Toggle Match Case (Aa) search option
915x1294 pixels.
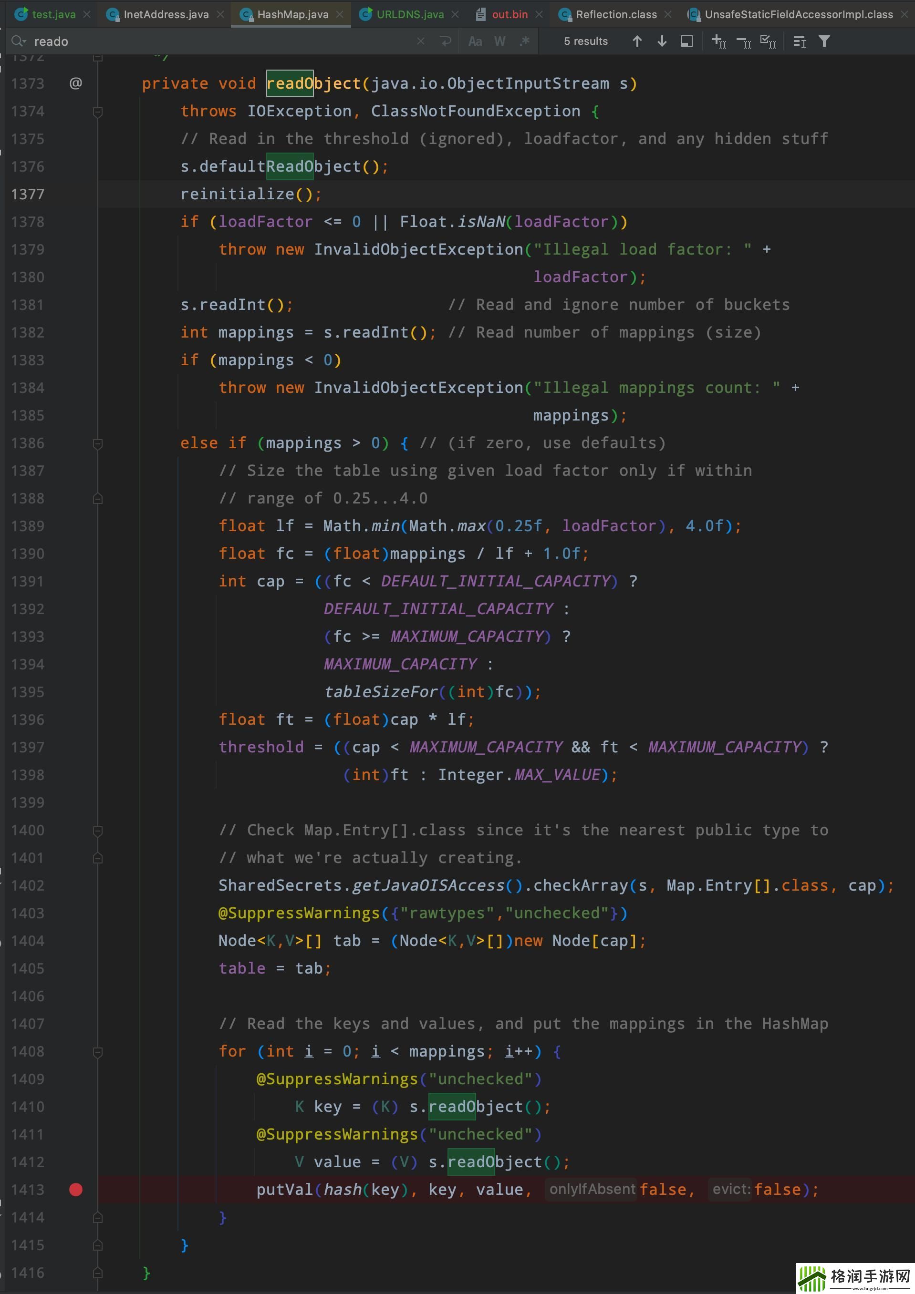[x=475, y=41]
